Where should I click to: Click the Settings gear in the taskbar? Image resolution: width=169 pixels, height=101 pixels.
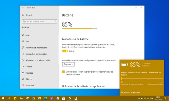[70, 98]
